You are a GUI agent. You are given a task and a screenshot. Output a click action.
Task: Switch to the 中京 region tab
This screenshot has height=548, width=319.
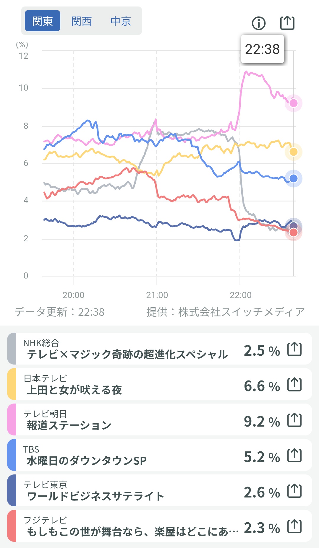point(121,21)
